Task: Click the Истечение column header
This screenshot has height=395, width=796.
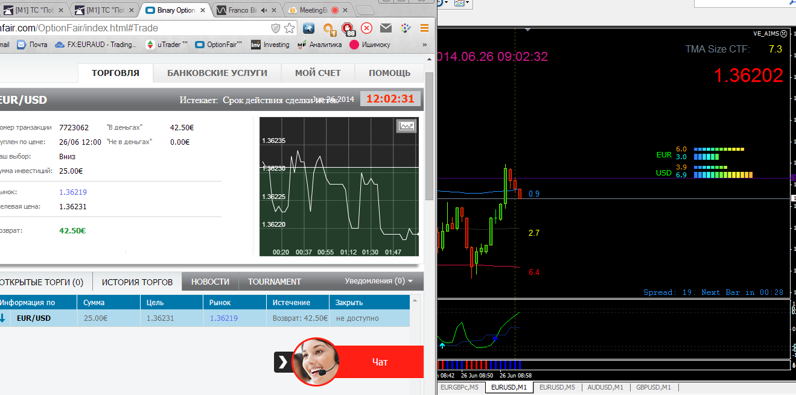Action: 298,302
